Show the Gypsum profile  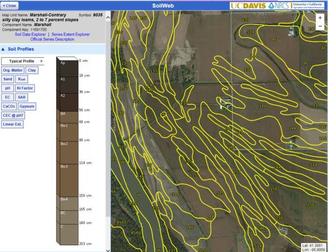coord(27,106)
